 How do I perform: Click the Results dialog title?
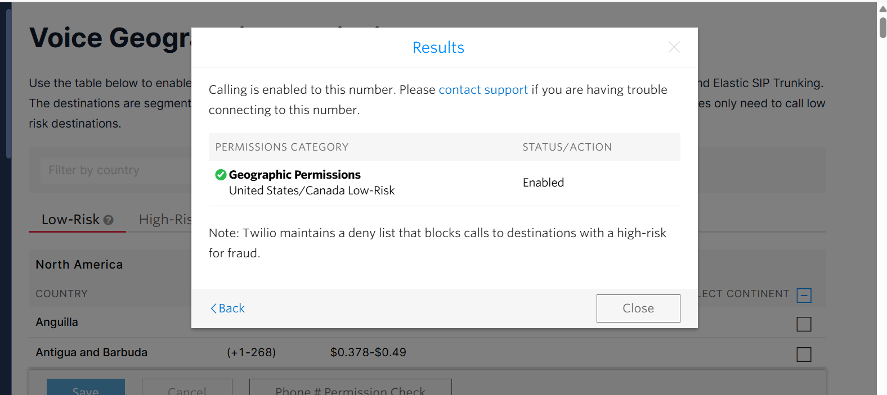438,48
